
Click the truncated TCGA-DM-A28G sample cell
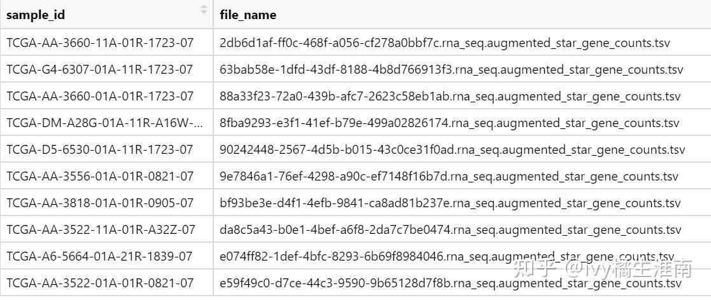click(x=105, y=123)
